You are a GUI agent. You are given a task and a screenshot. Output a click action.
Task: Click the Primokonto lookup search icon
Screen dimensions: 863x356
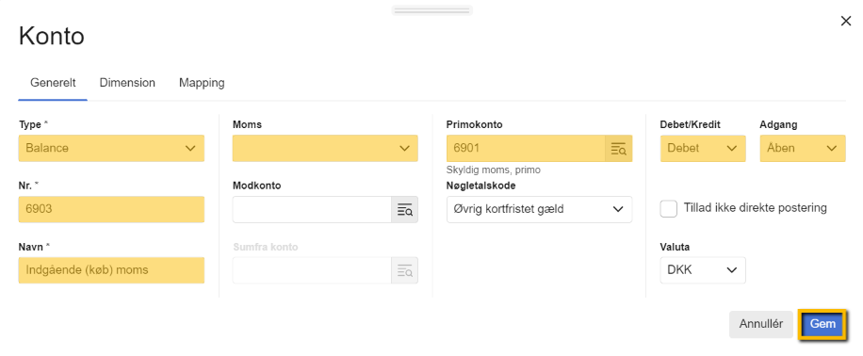tap(619, 149)
